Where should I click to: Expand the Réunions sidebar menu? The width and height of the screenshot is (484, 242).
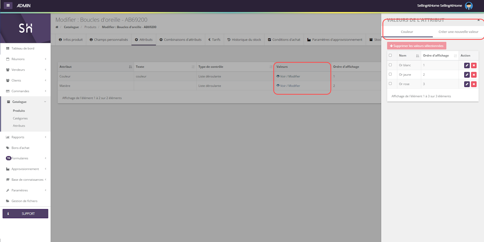pyautogui.click(x=26, y=59)
